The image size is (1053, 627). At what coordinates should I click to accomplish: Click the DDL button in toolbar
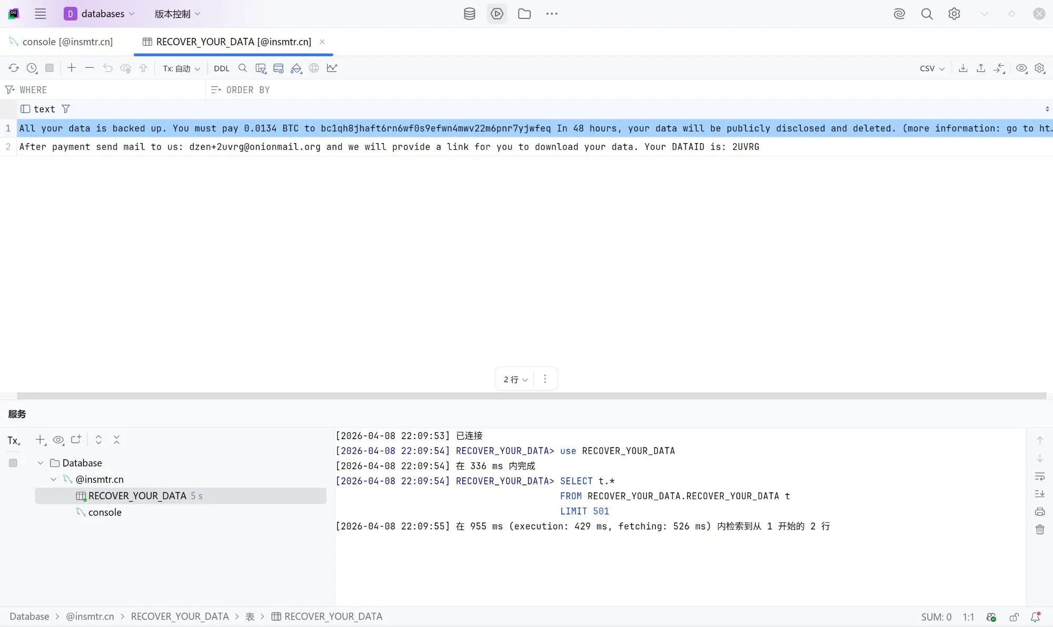[x=222, y=68]
